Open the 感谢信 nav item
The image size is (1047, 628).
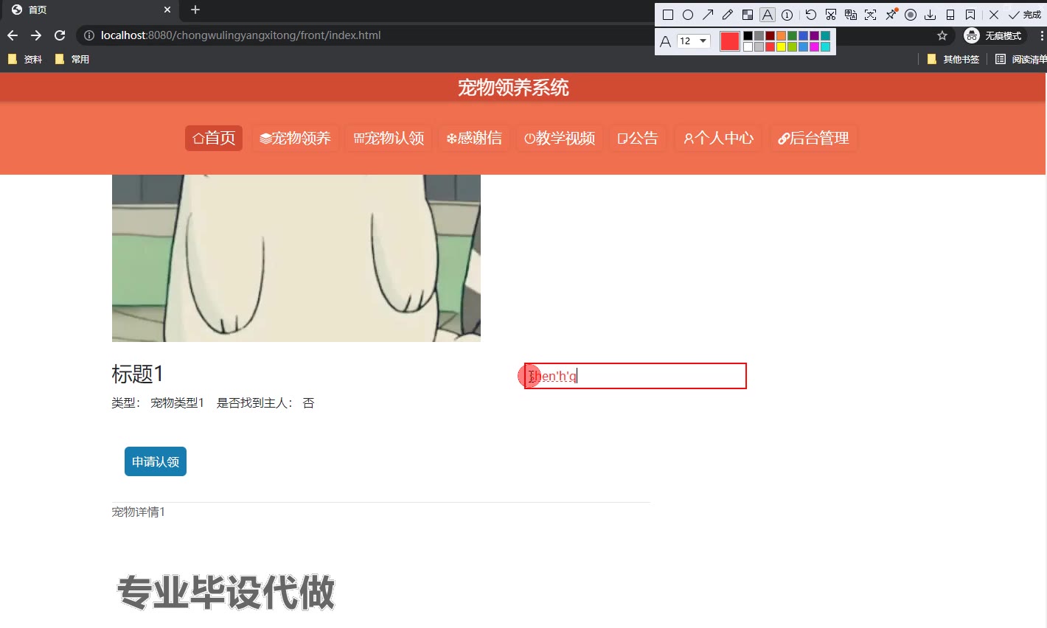click(474, 138)
